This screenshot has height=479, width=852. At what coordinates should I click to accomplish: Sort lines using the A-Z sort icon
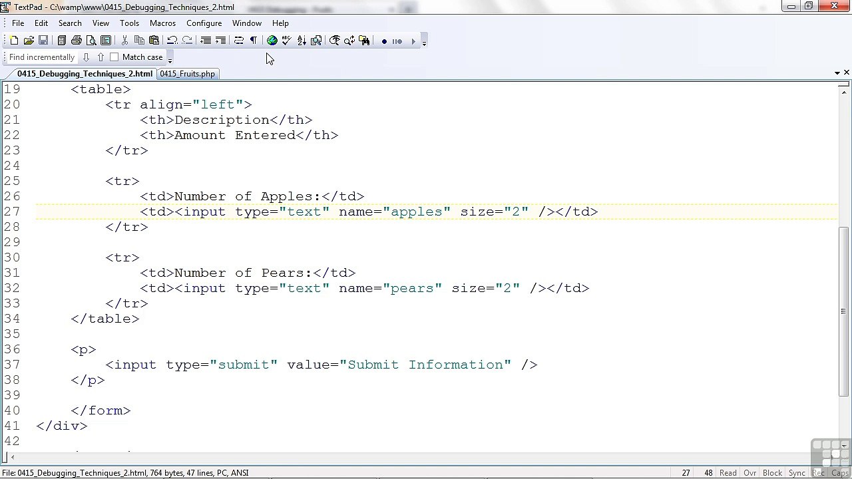click(x=302, y=41)
